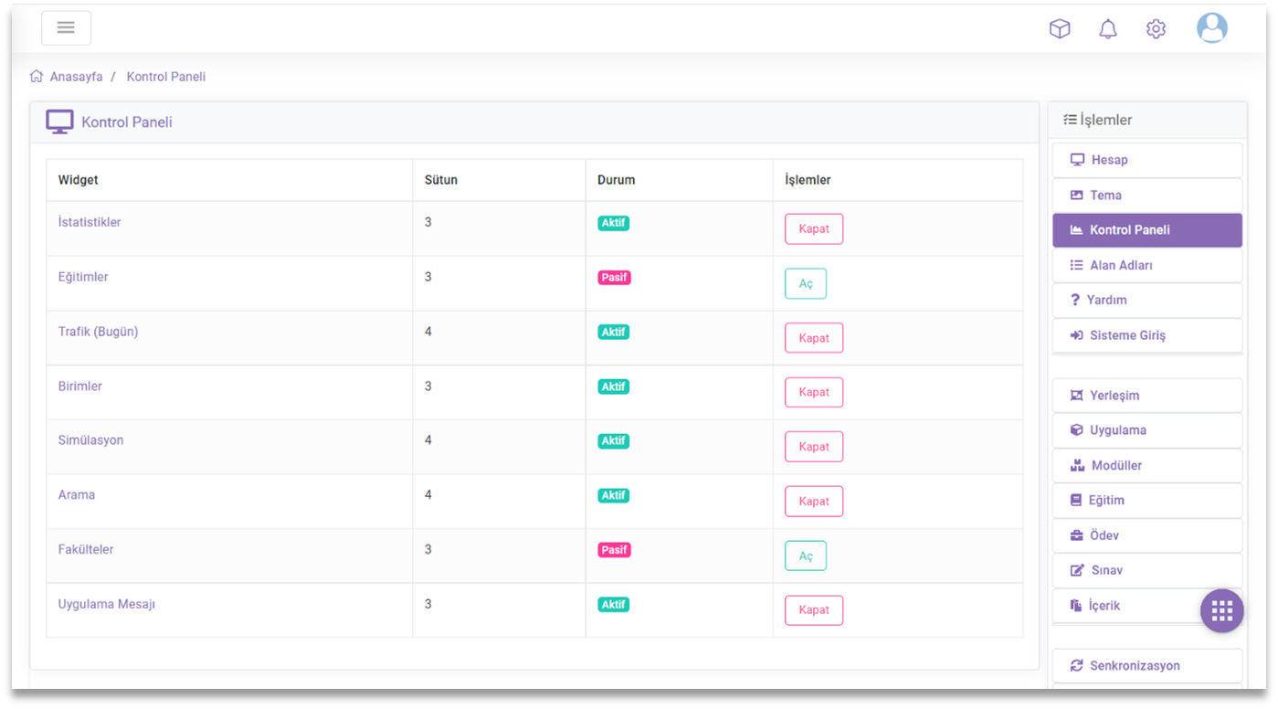Click the cube icon in header
The image size is (1278, 709).
(x=1059, y=29)
